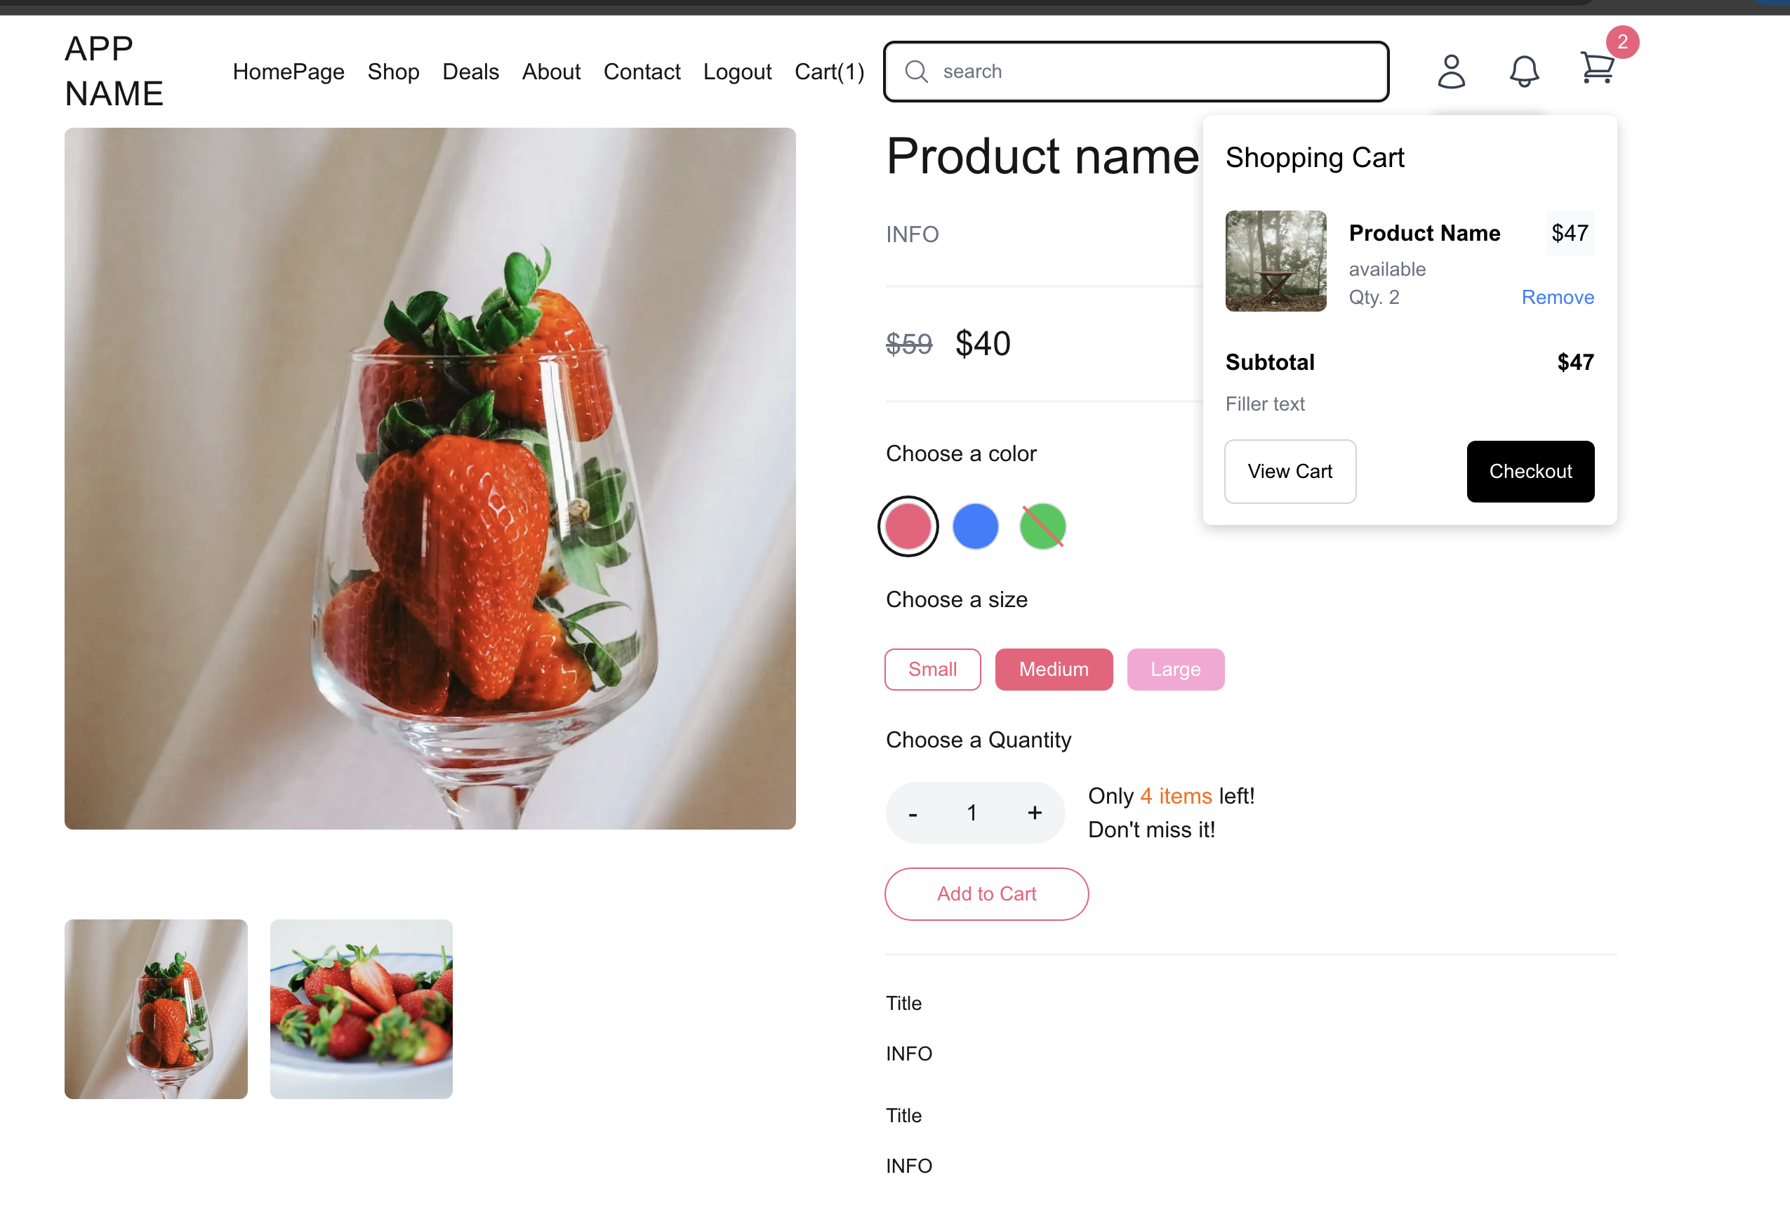Image resolution: width=1790 pixels, height=1217 pixels.
Task: Select the red color swatch
Action: [x=908, y=527]
